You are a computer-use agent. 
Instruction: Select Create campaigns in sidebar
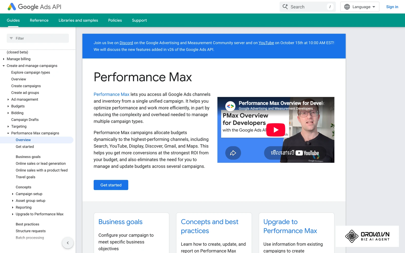[26, 86]
